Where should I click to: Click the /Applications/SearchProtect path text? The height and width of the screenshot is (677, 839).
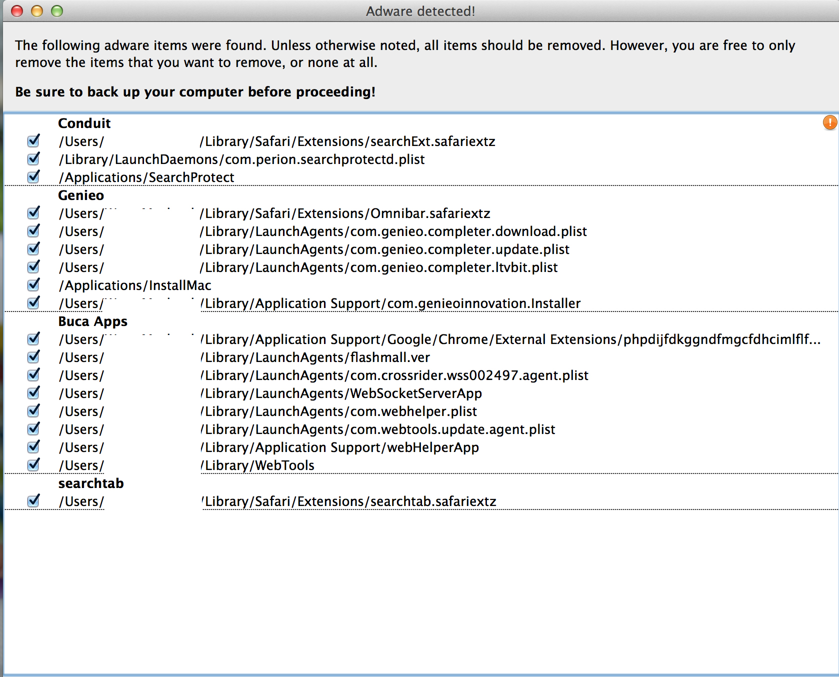[146, 177]
